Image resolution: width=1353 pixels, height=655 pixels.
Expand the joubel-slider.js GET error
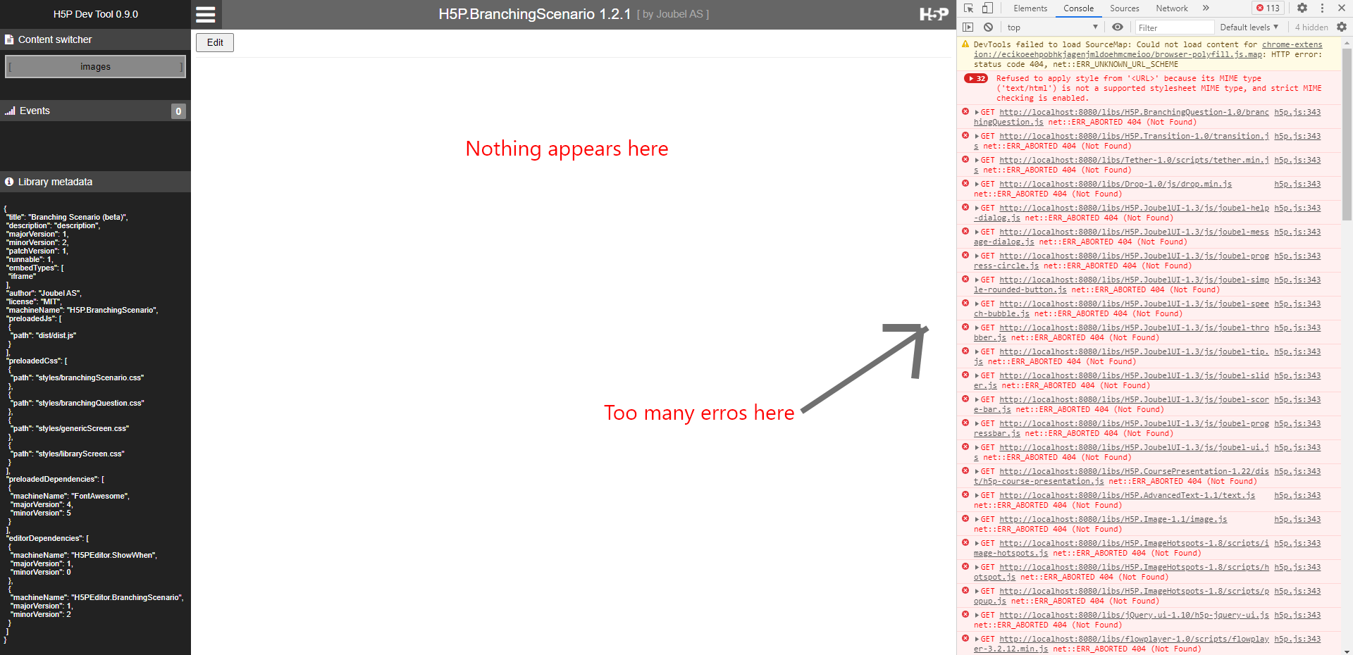coord(977,376)
